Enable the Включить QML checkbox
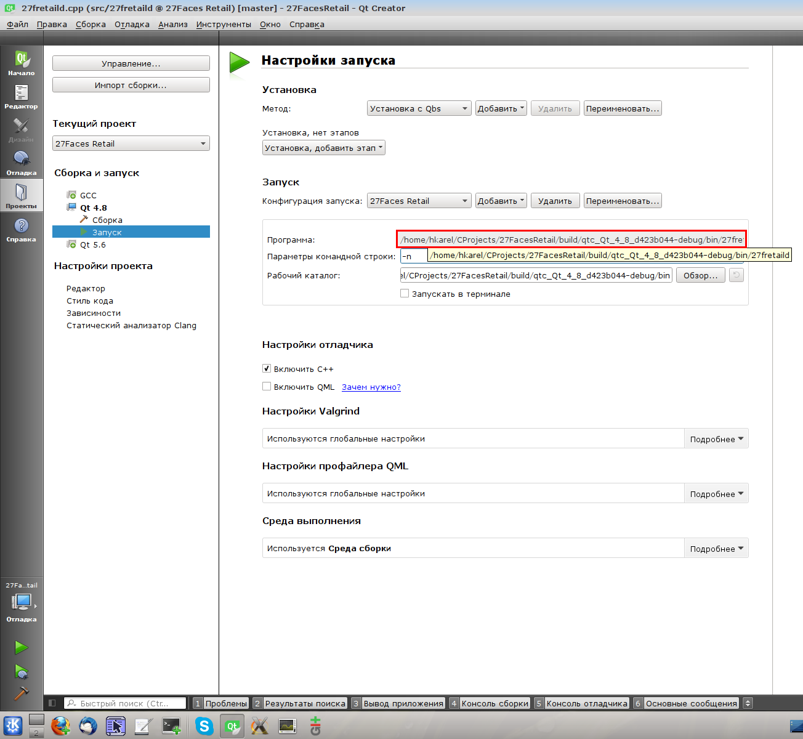 click(x=267, y=387)
